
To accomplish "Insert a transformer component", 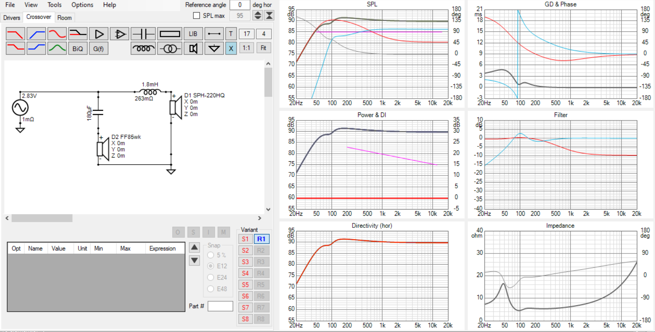I will click(170, 48).
